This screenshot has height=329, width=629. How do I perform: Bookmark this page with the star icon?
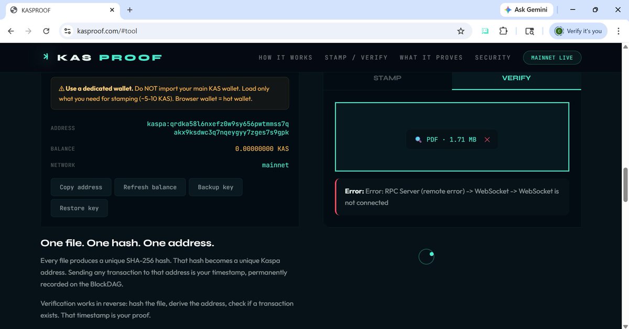coord(461,31)
